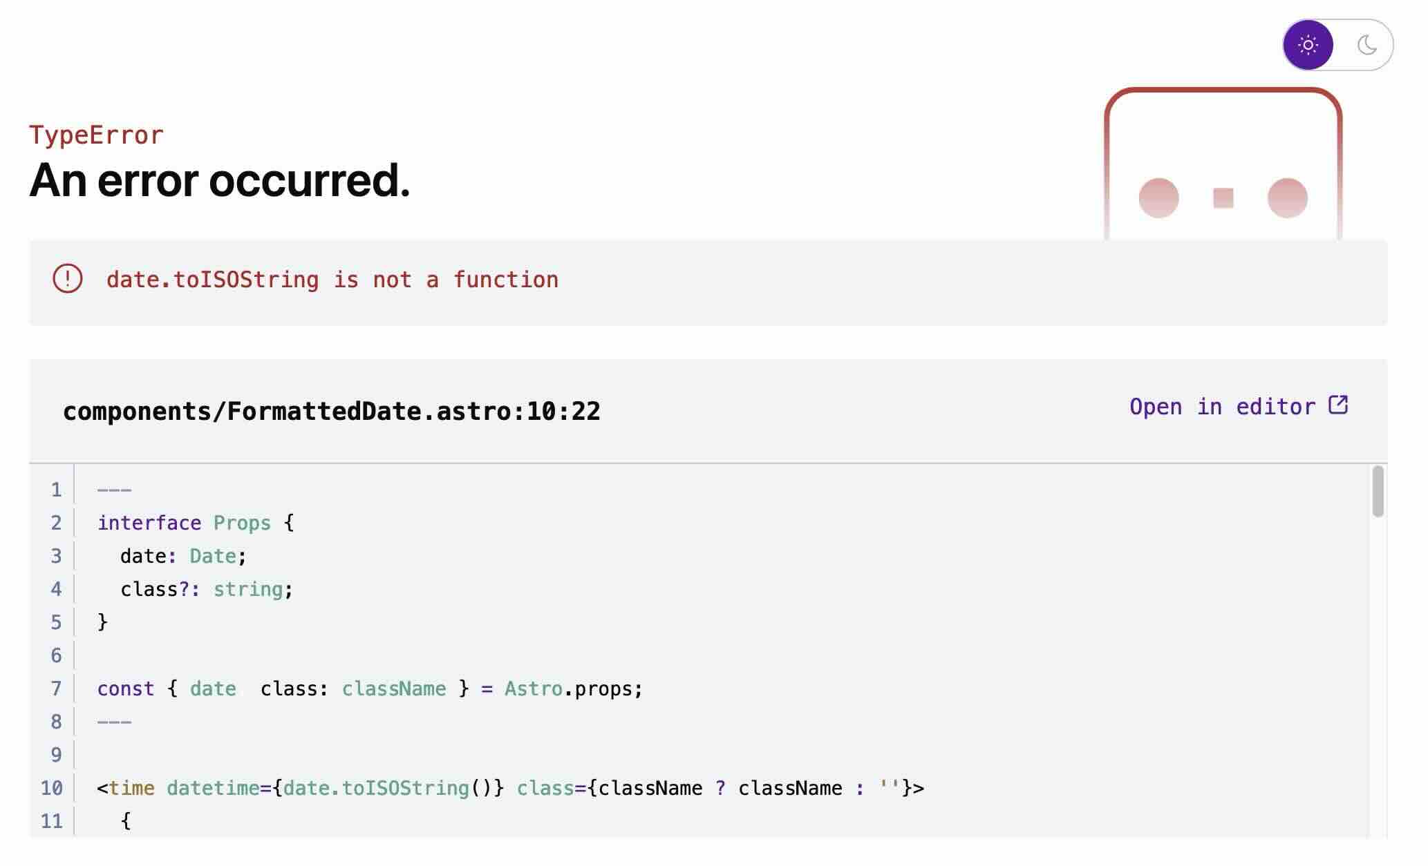The image size is (1428, 866).
Task: Click the robot's right eye circle
Action: pyautogui.click(x=1287, y=198)
